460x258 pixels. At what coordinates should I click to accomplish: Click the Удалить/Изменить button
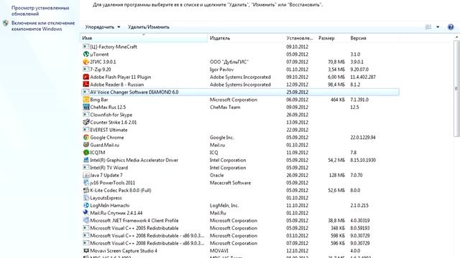click(149, 27)
